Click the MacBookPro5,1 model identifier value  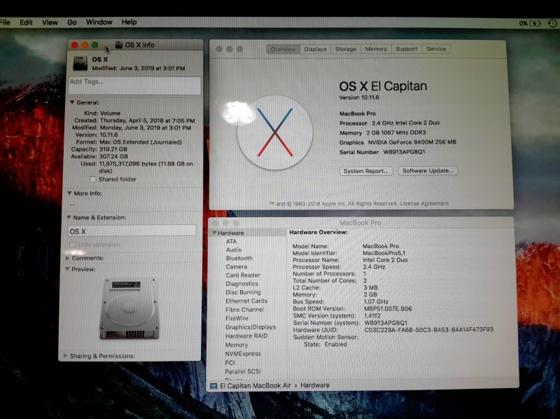(384, 253)
